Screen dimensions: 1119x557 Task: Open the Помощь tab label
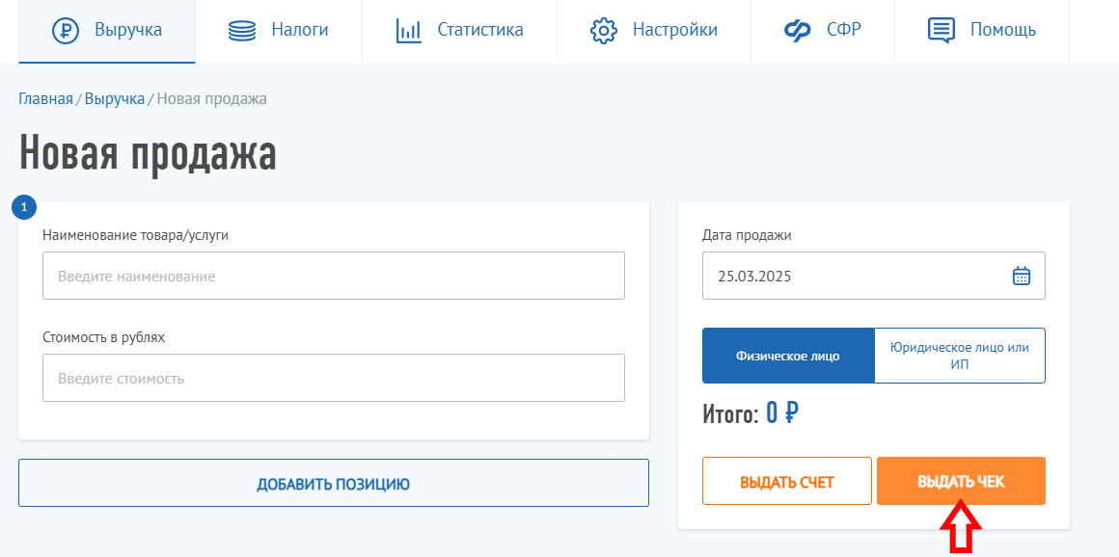1003,30
